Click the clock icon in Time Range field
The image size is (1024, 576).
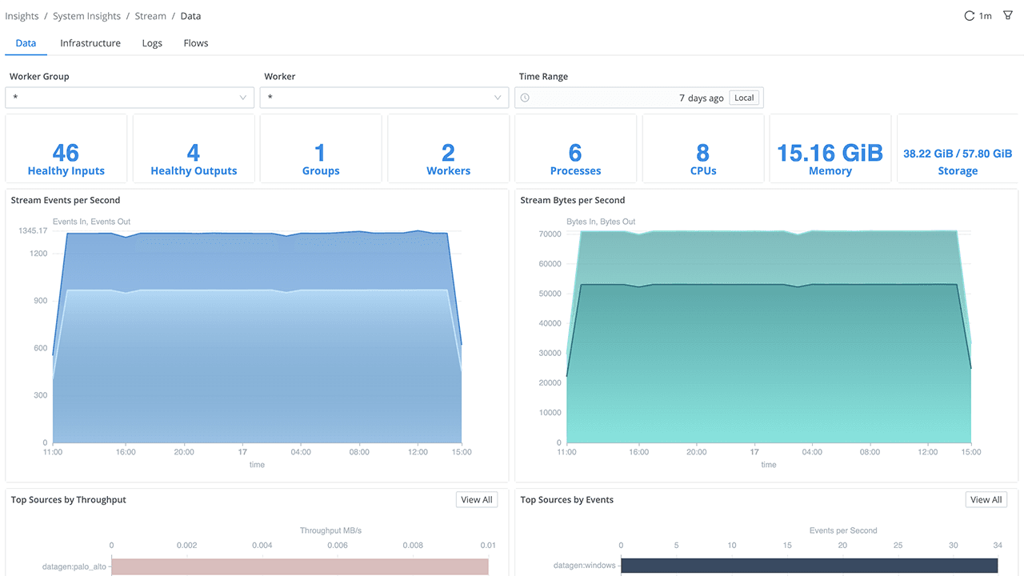pos(525,98)
